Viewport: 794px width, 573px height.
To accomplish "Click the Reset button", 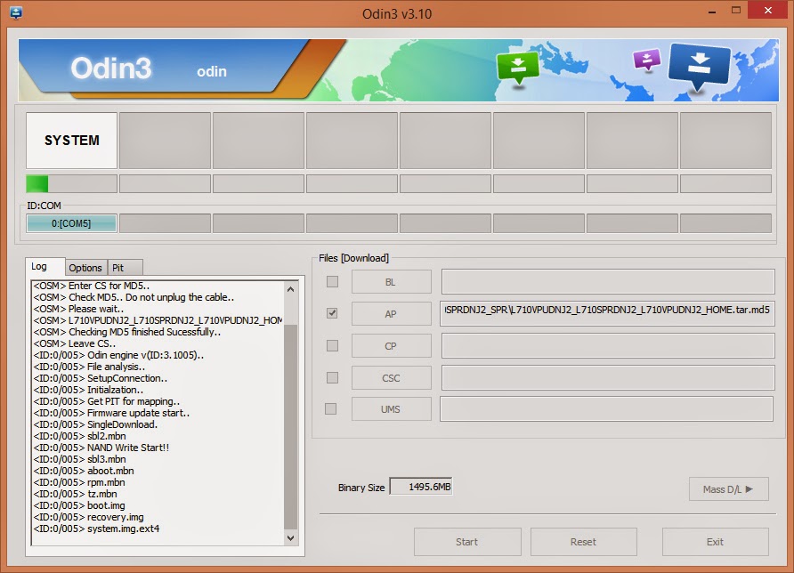I will 584,542.
